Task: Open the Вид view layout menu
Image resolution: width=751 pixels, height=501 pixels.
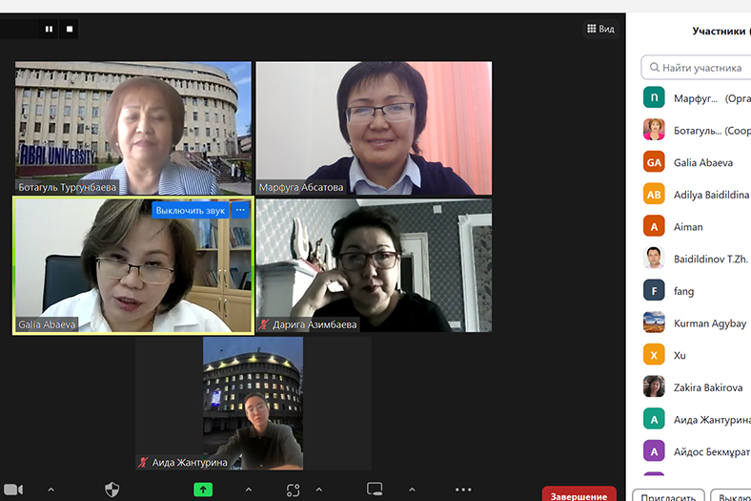Action: coord(599,29)
